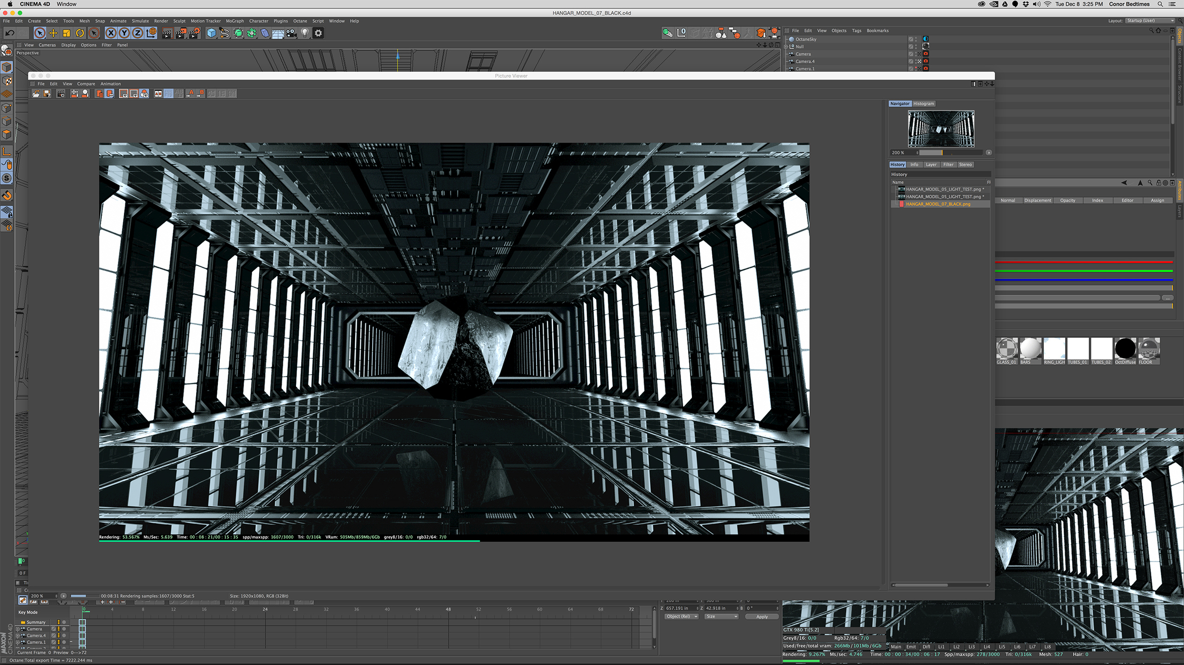Select the Rotate tool
Screen dimensions: 1184x665
pos(80,33)
